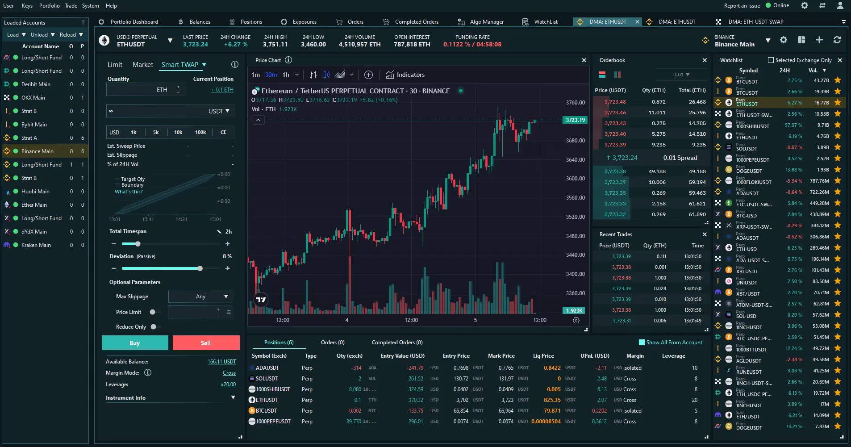This screenshot has height=447, width=851.
Task: Refresh data with the reload arrows icon
Action: [837, 40]
